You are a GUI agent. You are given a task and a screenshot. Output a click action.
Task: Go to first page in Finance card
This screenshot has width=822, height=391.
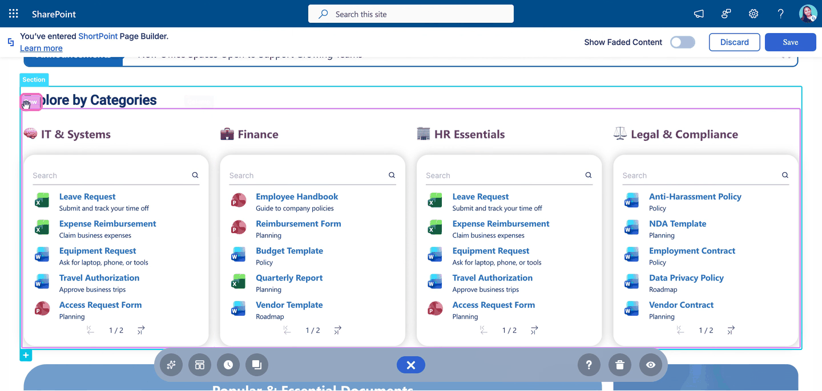click(x=287, y=330)
